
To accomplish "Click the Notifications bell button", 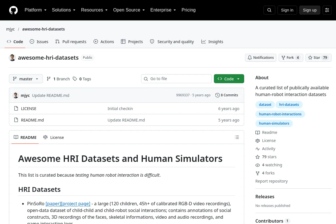I will 261,58.
